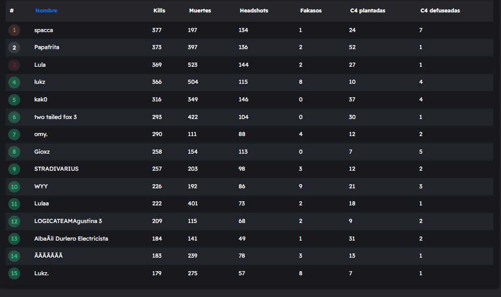The image size is (501, 297).
Task: Select the green rank 4 badge for lukz
Action: tap(14, 82)
